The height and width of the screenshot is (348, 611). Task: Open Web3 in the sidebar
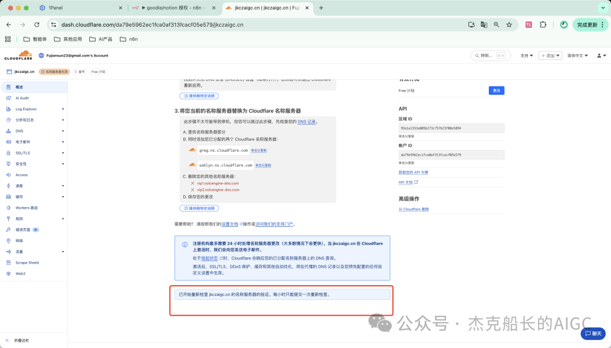tap(20, 273)
